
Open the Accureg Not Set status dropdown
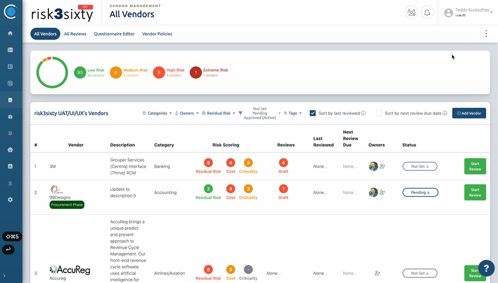pyautogui.click(x=420, y=273)
